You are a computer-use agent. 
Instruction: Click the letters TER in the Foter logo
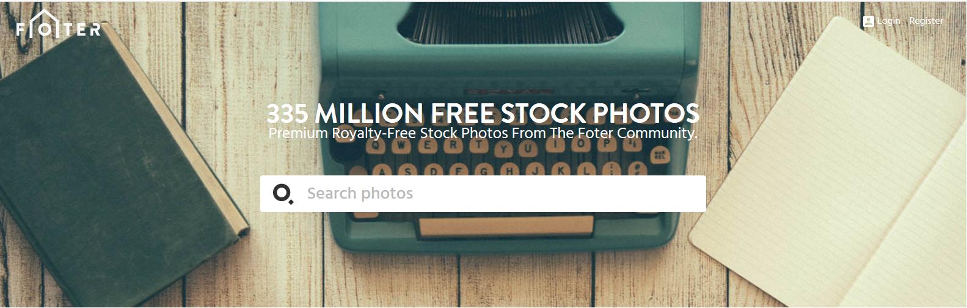click(81, 30)
